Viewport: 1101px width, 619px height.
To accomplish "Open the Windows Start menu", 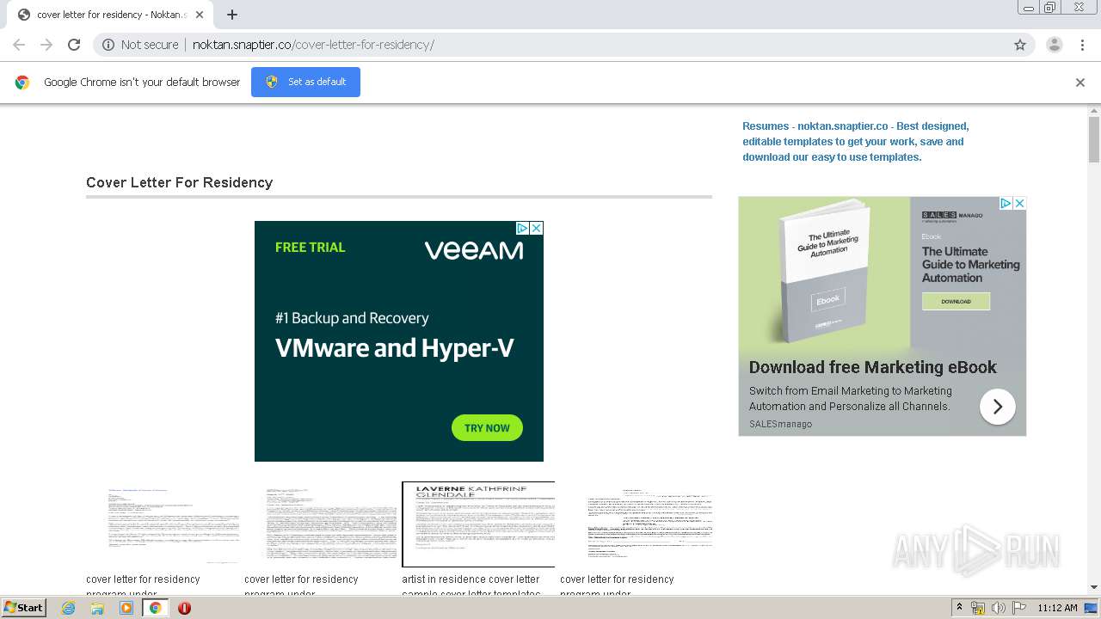I will tap(24, 607).
